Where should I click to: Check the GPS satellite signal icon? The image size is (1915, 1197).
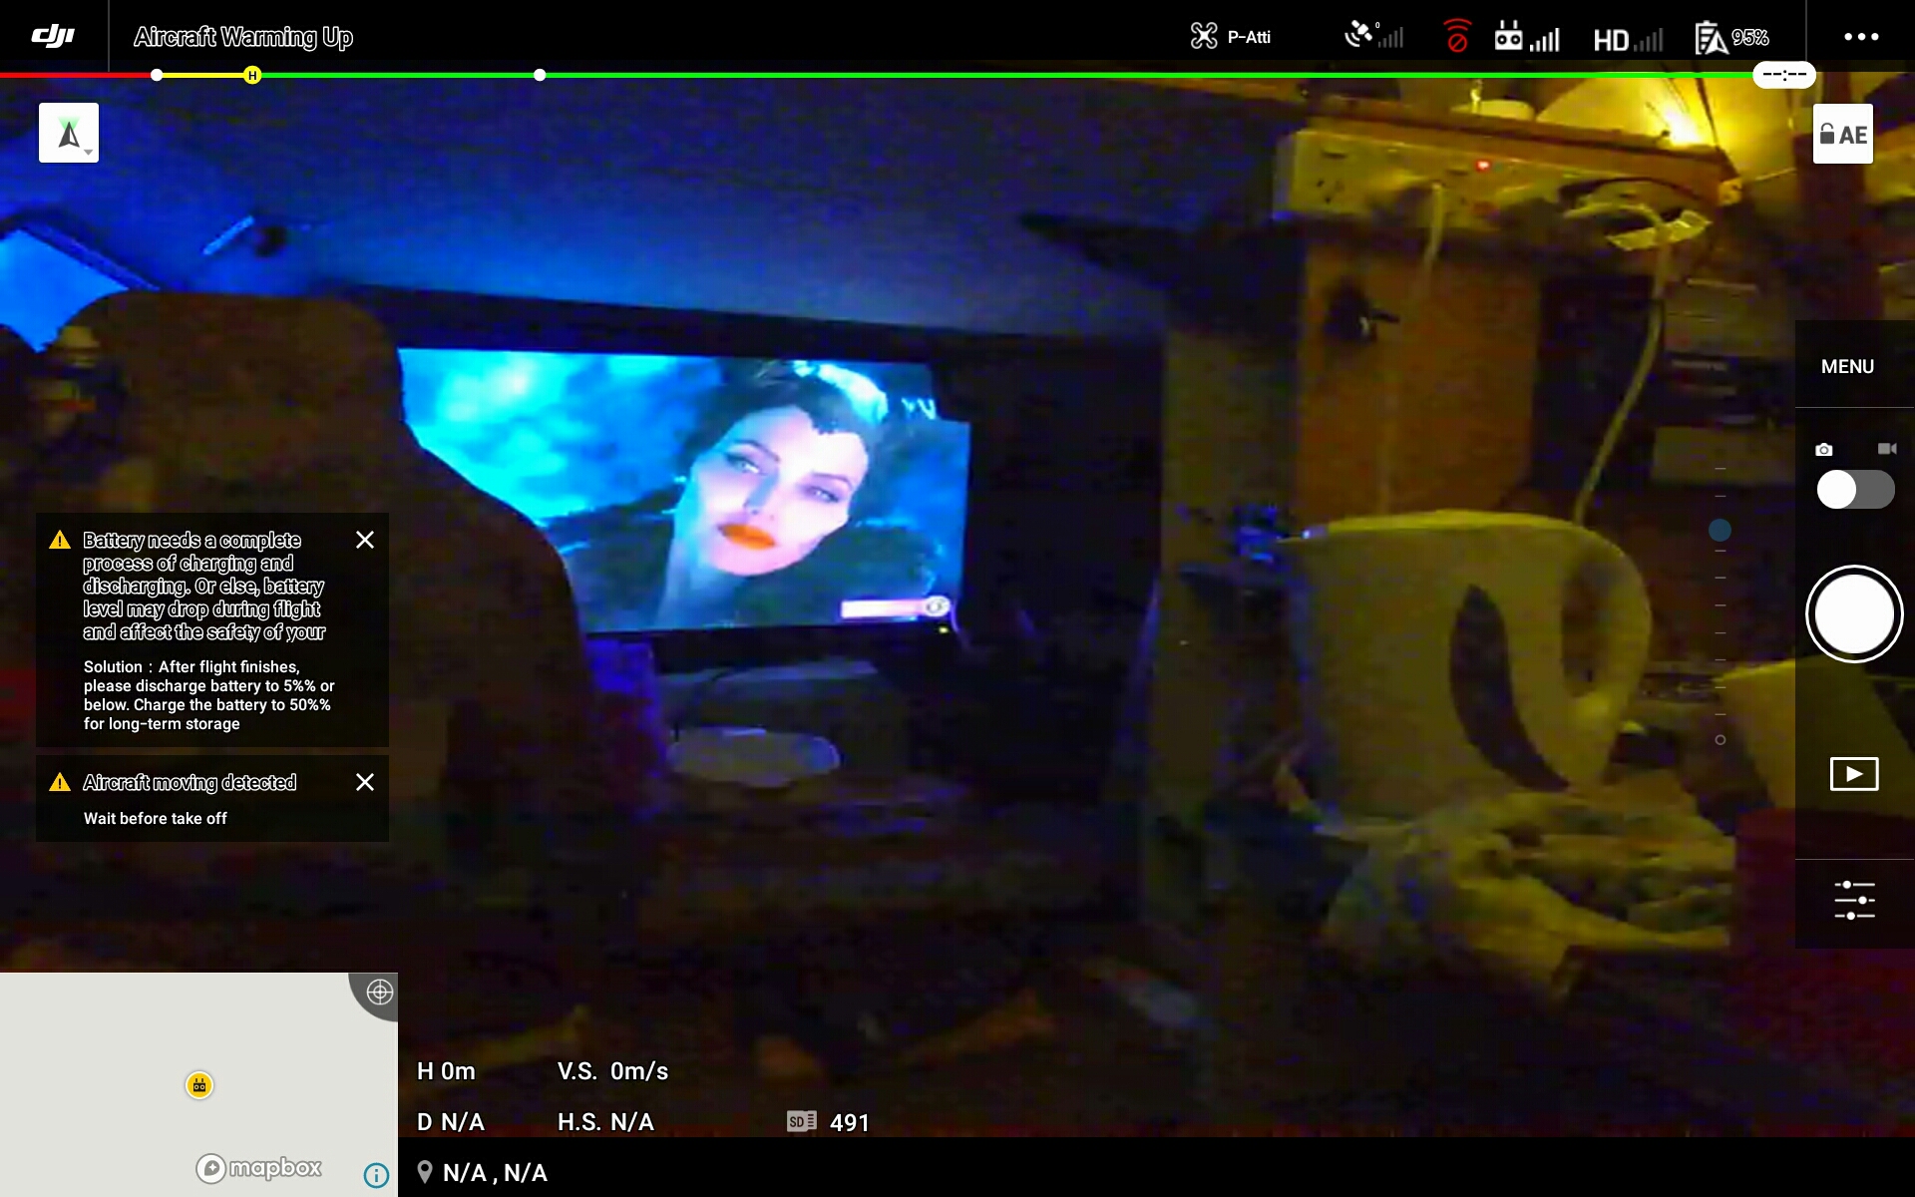point(1373,36)
